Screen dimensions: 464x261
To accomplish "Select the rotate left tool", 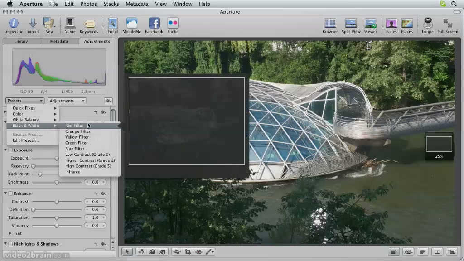I will 141,252.
